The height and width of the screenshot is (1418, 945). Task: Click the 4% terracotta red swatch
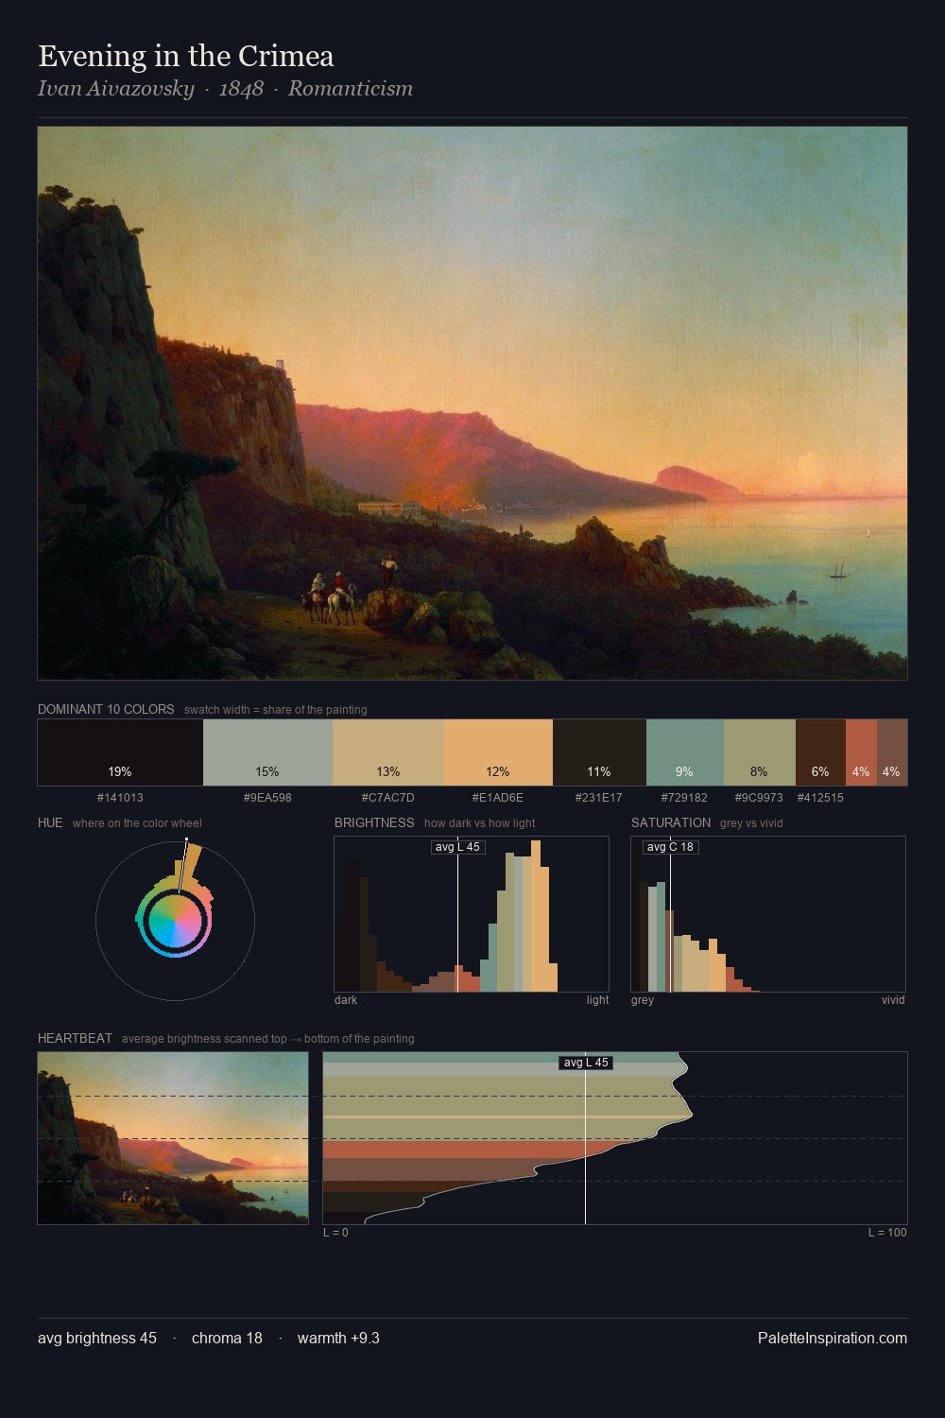[x=861, y=752]
